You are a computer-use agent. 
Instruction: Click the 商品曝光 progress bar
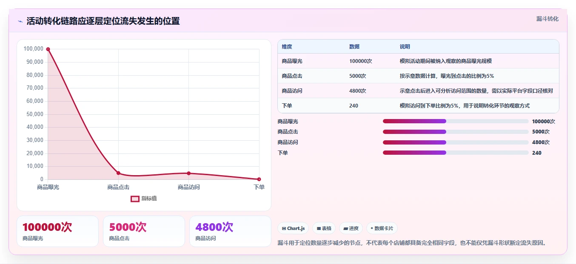click(x=456, y=121)
